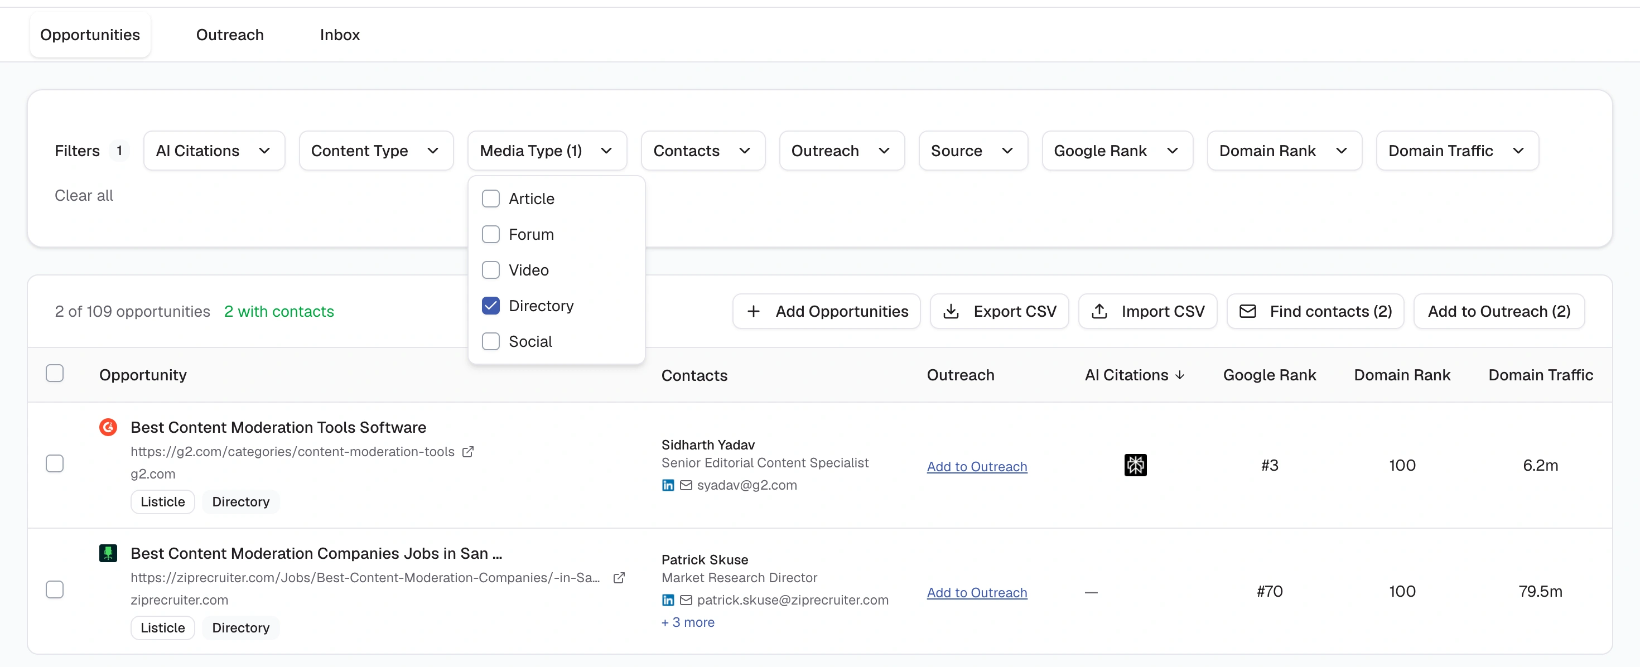Image resolution: width=1640 pixels, height=667 pixels.
Task: Click the ZipRecruiter favicon logo
Action: tap(108, 553)
